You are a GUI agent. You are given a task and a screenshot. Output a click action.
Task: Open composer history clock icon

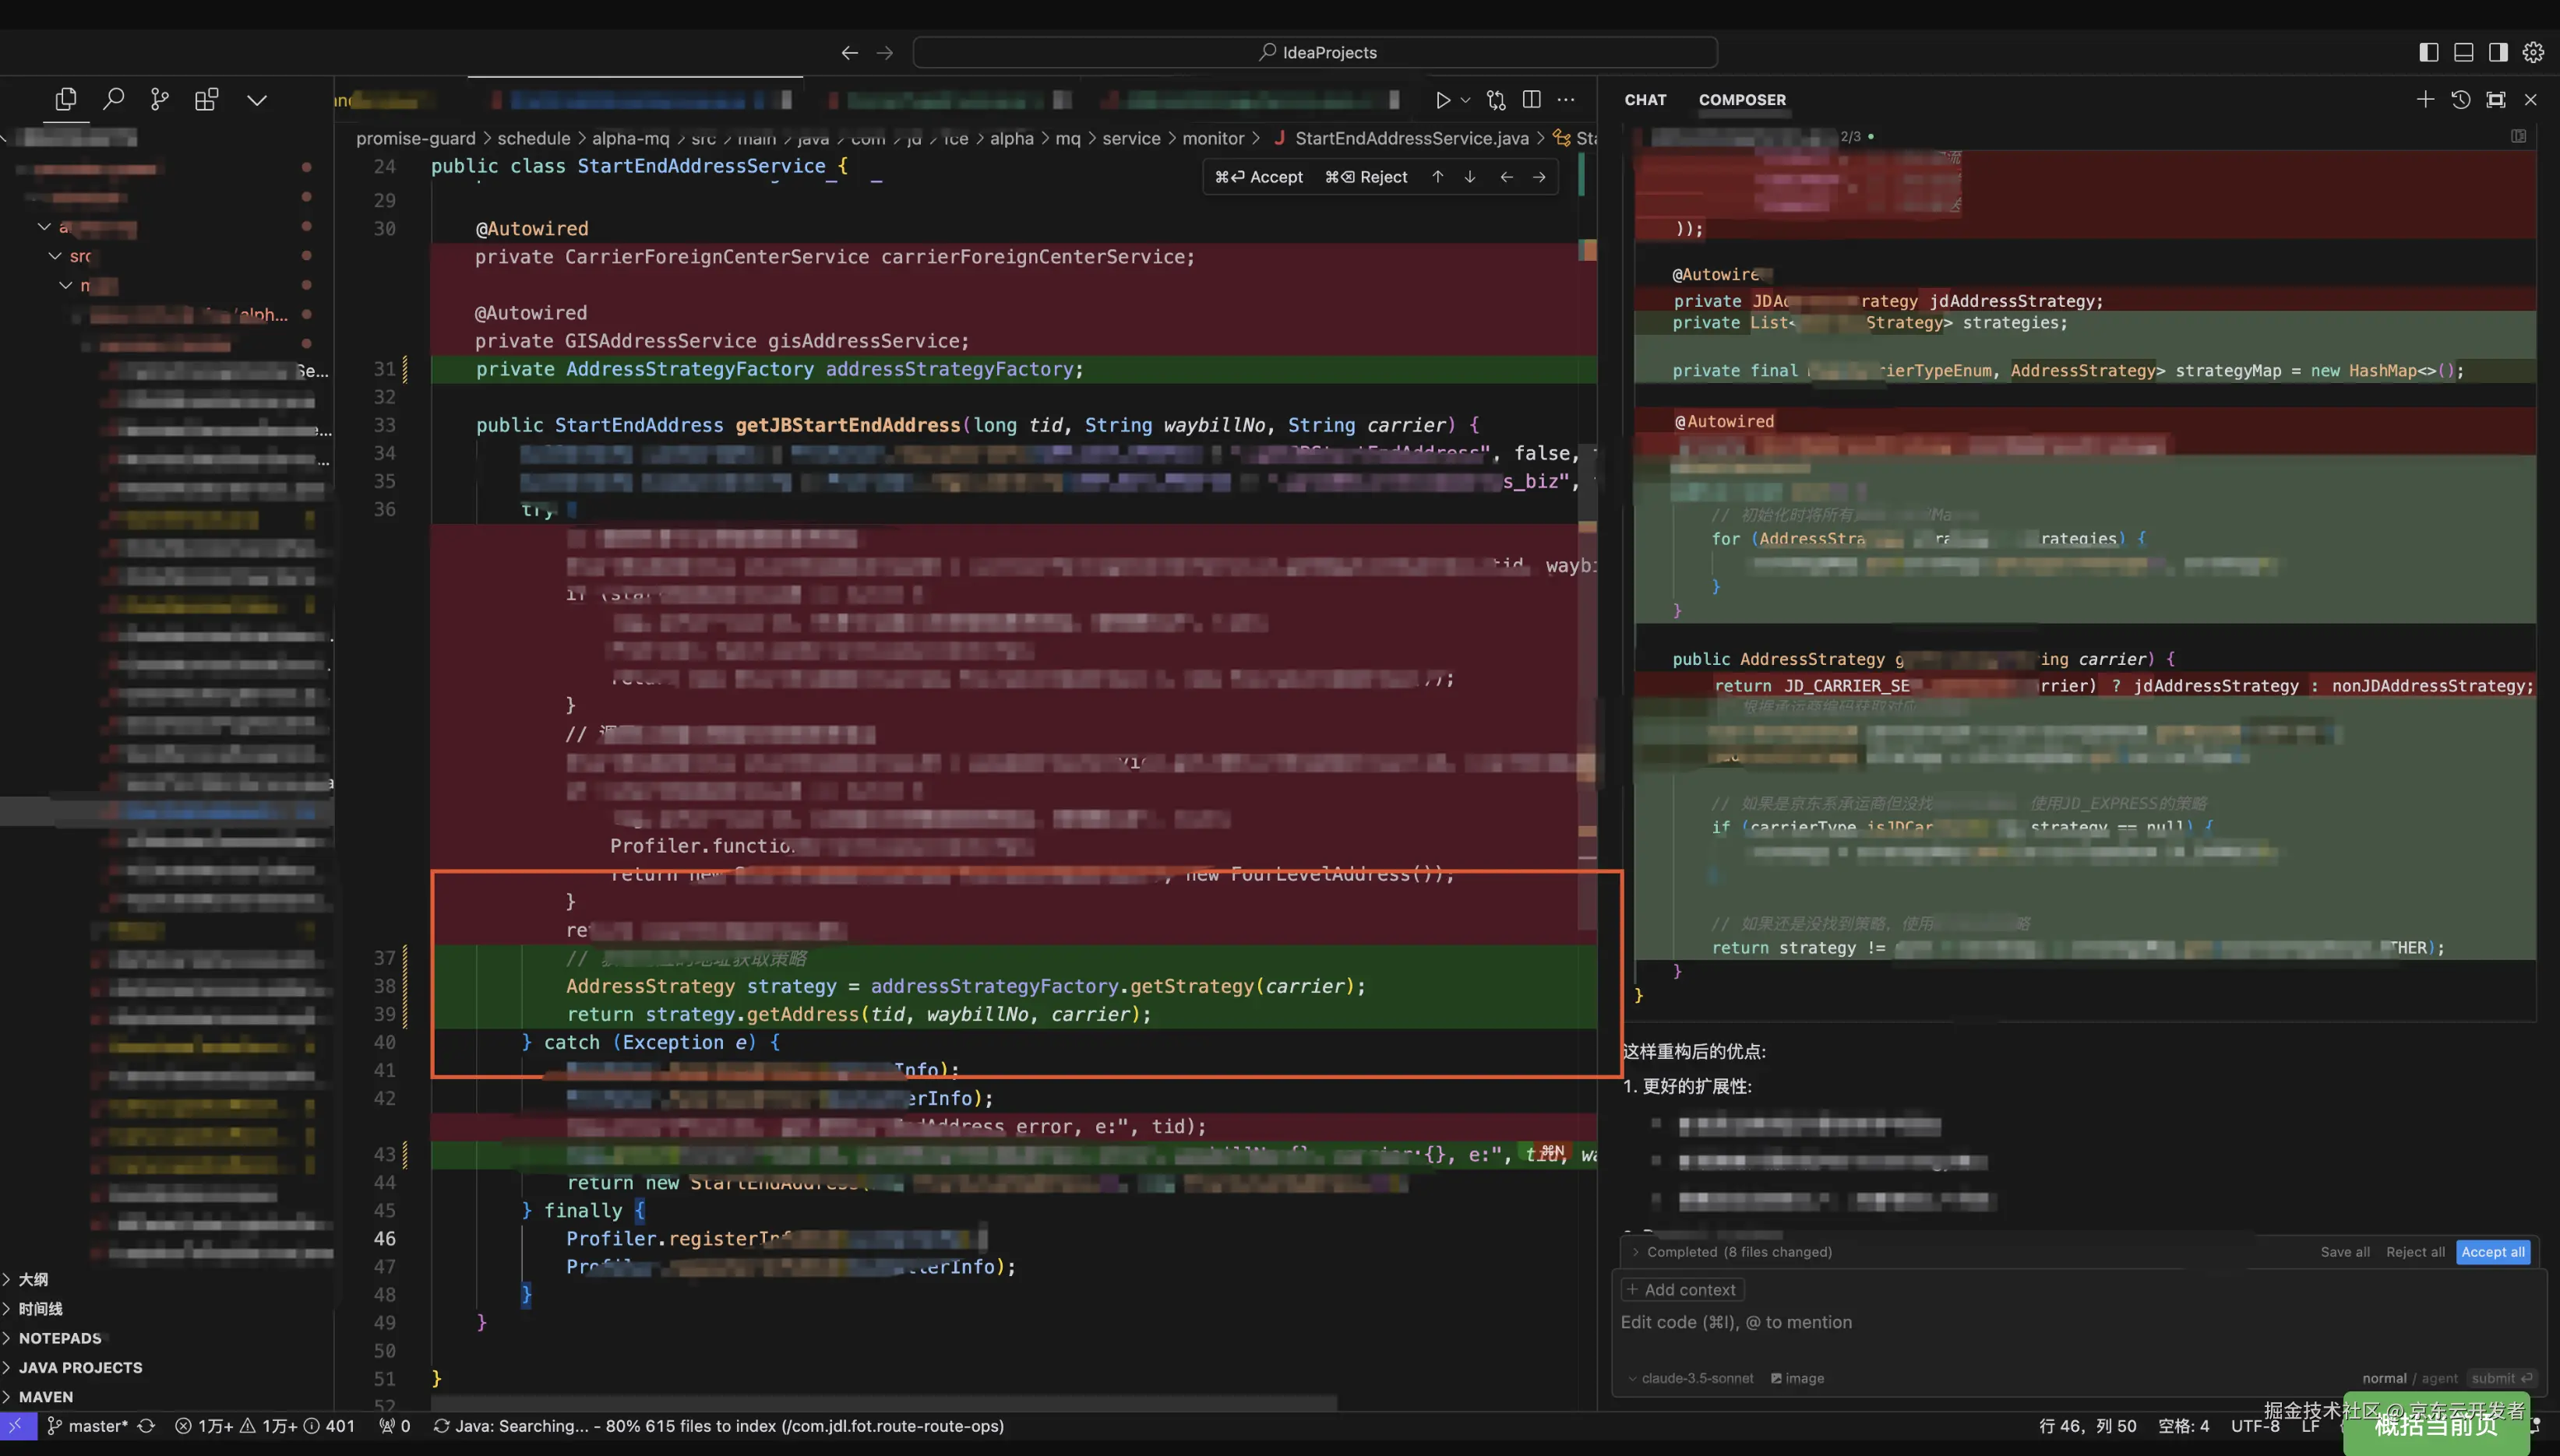(2460, 99)
